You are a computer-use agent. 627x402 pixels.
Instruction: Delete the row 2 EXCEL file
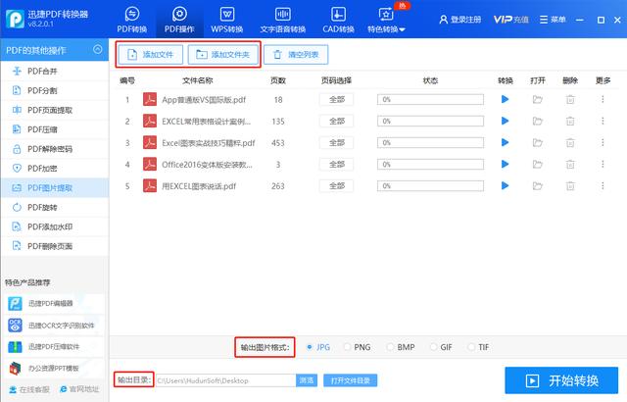pos(570,121)
